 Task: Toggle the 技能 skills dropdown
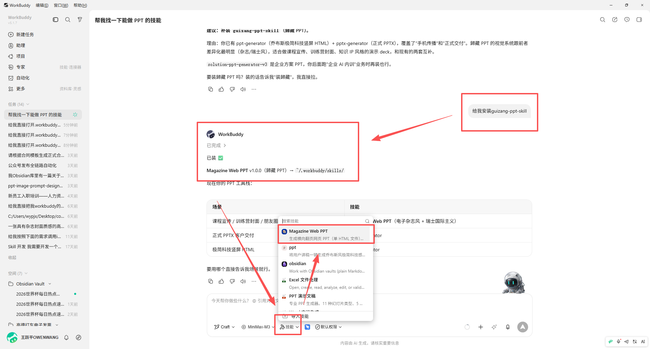coord(289,327)
